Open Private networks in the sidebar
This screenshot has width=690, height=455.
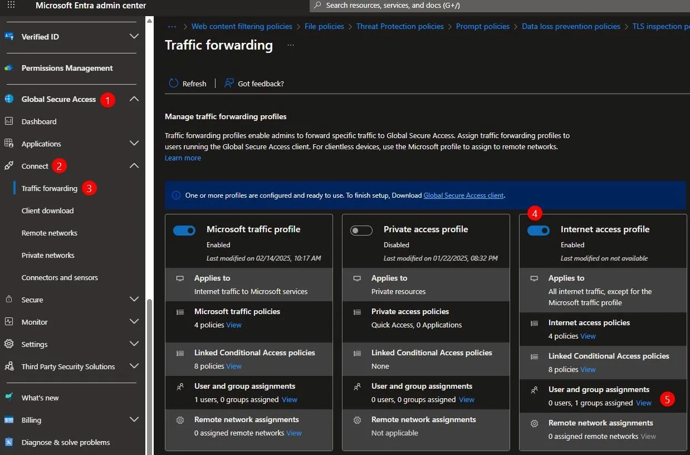tap(48, 255)
